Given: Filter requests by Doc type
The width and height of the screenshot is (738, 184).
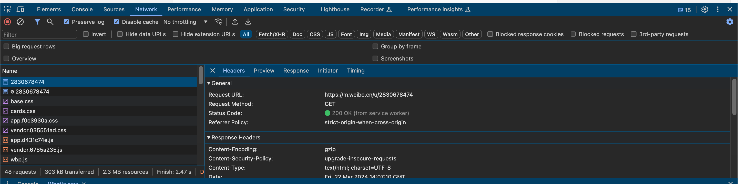Looking at the screenshot, I should pos(297,34).
